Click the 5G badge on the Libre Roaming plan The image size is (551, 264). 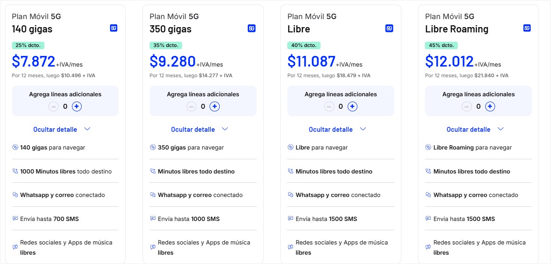(x=527, y=28)
